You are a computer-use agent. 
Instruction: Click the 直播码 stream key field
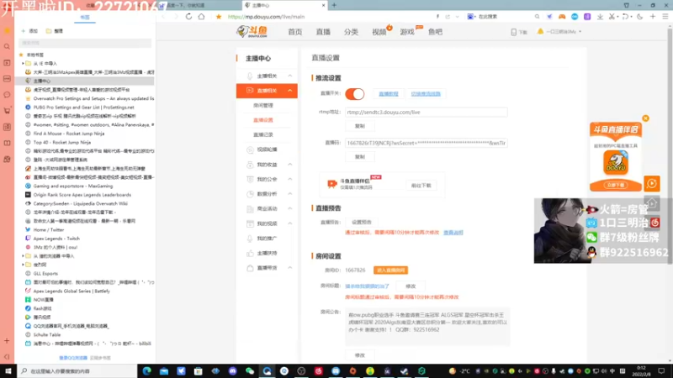tap(427, 143)
